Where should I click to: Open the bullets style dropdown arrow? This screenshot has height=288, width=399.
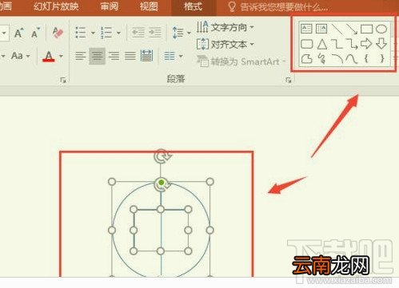tap(93, 34)
